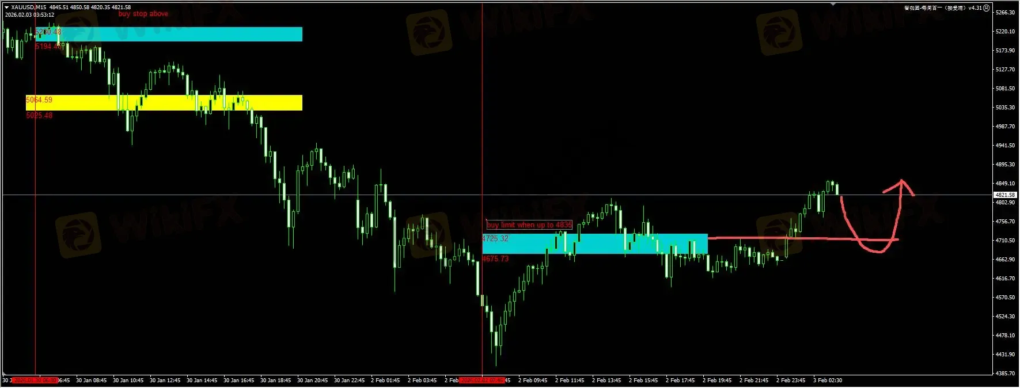This screenshot has width=1020, height=388.
Task: Click the gray chart shift triangle at the top
Action: tap(833, 4)
